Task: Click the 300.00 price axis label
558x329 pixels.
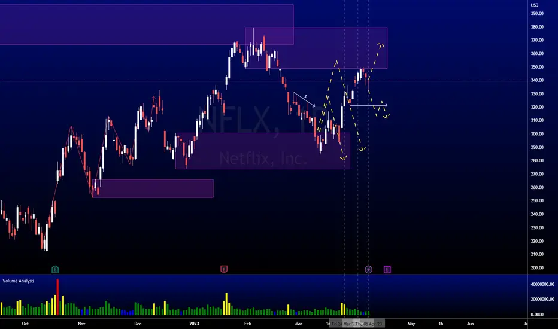Action: [x=537, y=134]
